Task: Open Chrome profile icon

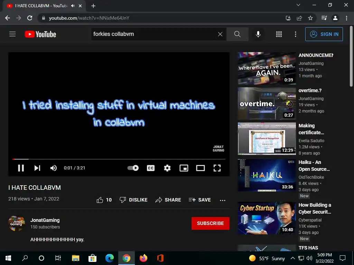Action: (x=335, y=18)
